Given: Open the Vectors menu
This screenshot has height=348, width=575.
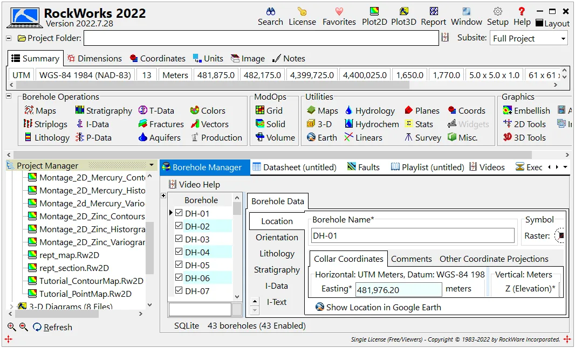Looking at the screenshot, I should pyautogui.click(x=209, y=124).
